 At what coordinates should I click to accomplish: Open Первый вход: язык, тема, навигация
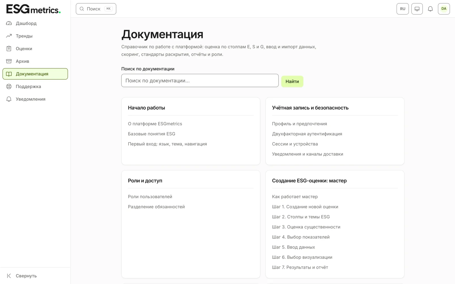(167, 144)
